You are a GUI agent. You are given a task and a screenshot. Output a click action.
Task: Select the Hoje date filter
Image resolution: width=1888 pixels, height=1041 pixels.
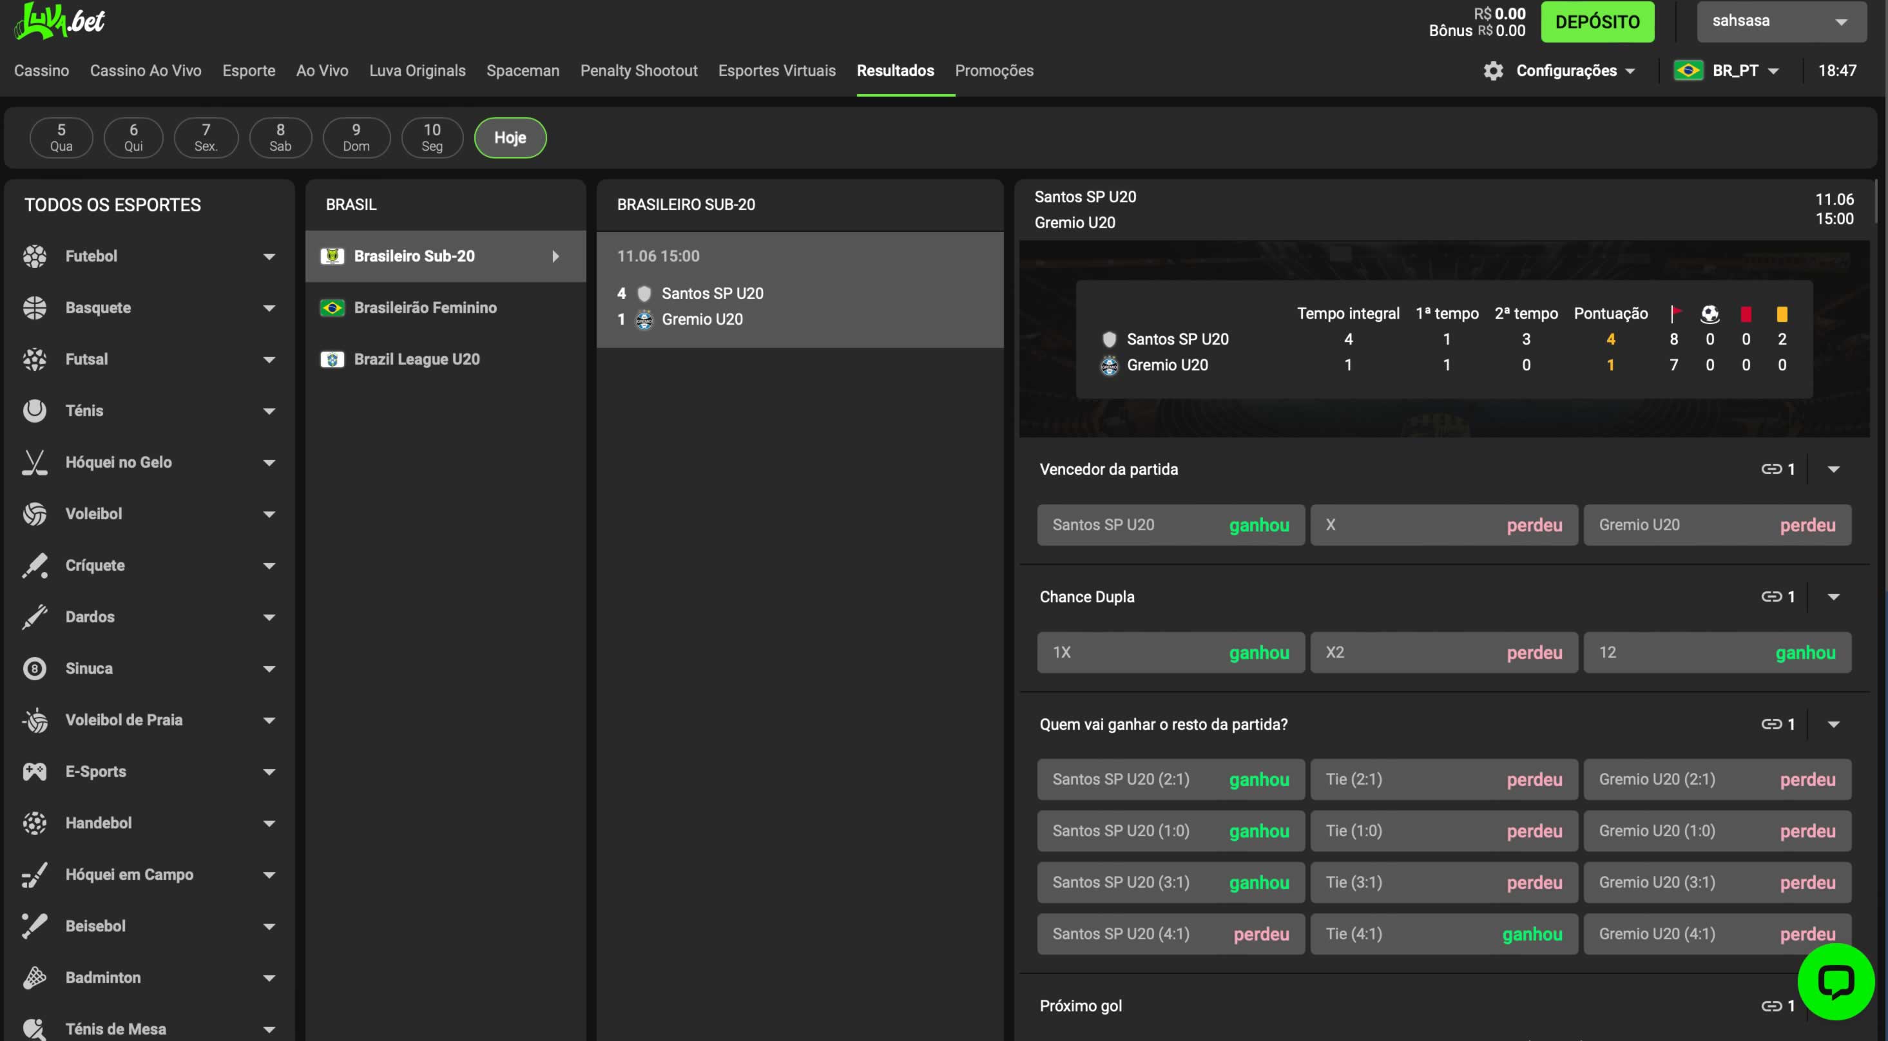[510, 137]
